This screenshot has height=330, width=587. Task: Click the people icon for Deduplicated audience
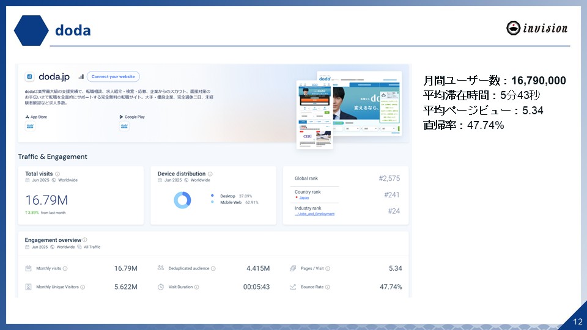tap(161, 268)
